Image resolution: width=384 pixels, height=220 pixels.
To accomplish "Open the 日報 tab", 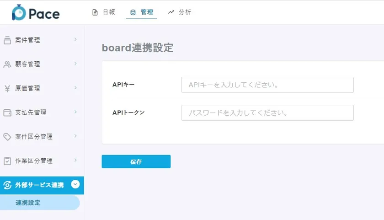I will coord(104,12).
